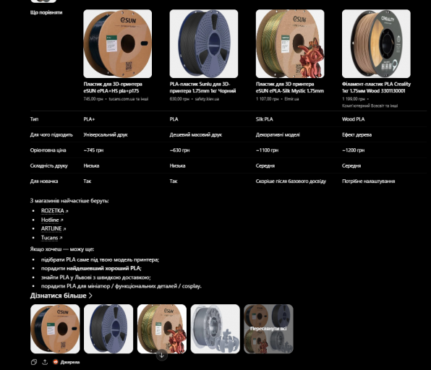This screenshot has width=431, height=370.
Task: Click the 630,00 грн safety.kiev.ua price line
Action: pos(195,99)
